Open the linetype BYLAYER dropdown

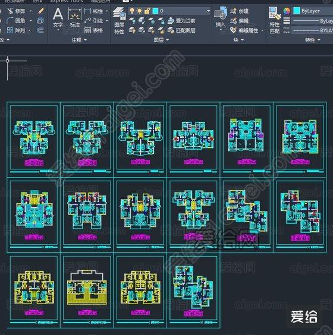[312, 30]
